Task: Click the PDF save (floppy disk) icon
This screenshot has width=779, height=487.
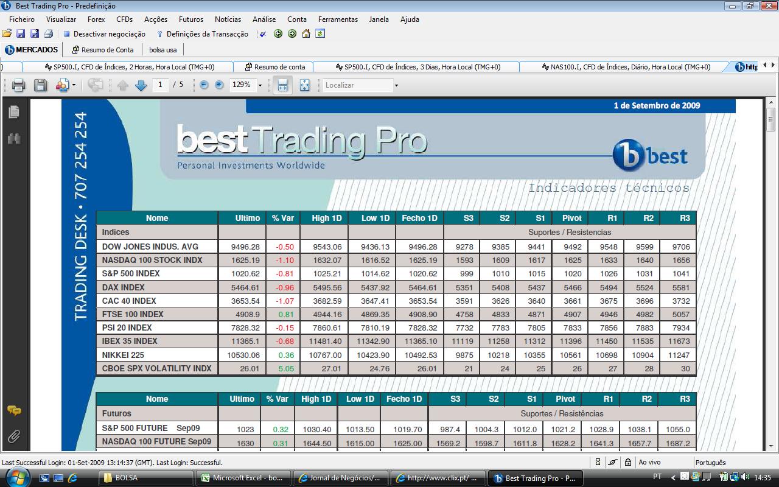Action: (40, 85)
